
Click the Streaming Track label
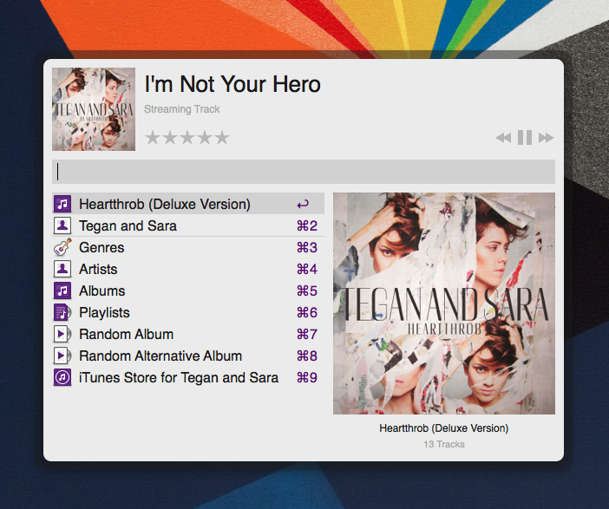(x=182, y=109)
